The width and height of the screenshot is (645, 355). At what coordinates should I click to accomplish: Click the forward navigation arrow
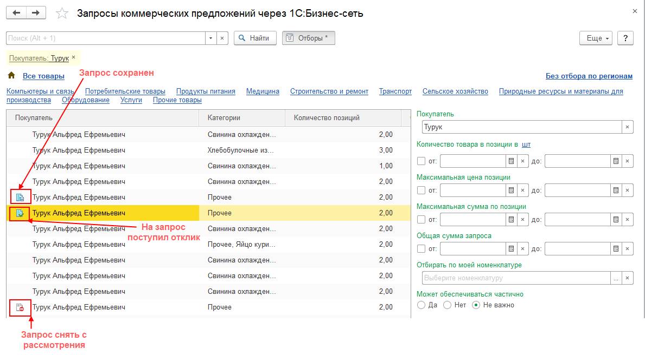pos(36,13)
